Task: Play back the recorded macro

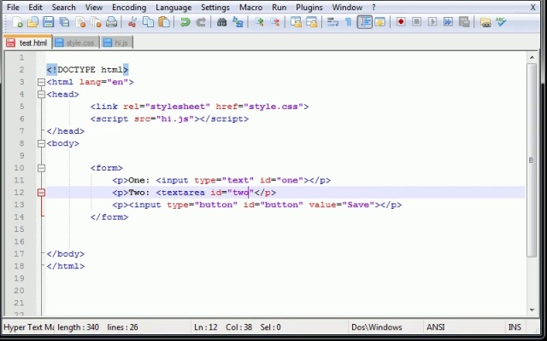Action: tap(432, 22)
